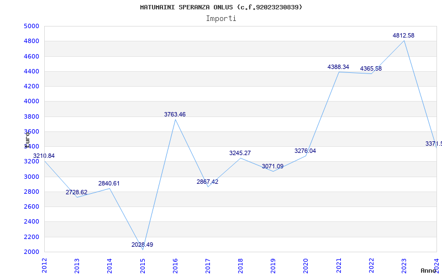Click the 2014 x-axis year label
Screen dimensions: 442x276
[x=109, y=266]
